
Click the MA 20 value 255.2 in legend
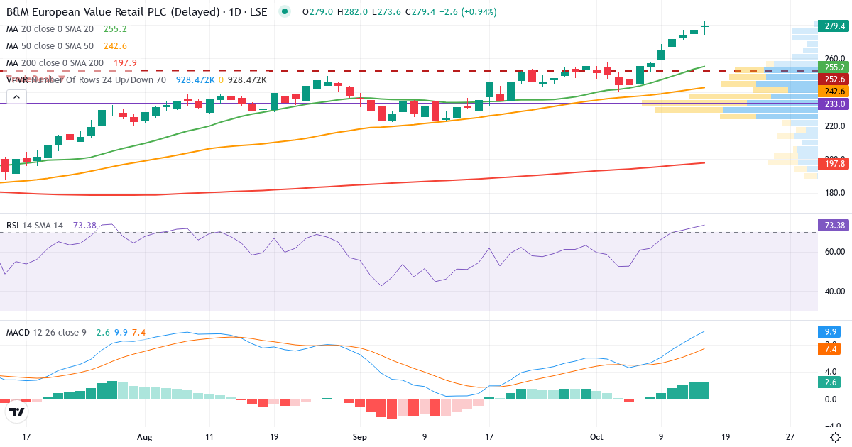[115, 29]
